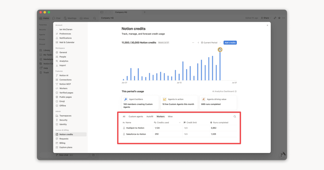Click the search icon above the usage table
The width and height of the screenshot is (324, 170).
coord(235,117)
